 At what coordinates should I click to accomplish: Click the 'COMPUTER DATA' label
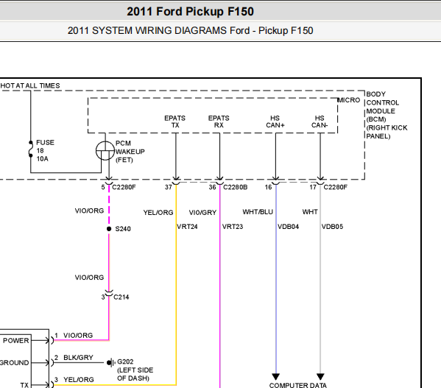(x=298, y=385)
